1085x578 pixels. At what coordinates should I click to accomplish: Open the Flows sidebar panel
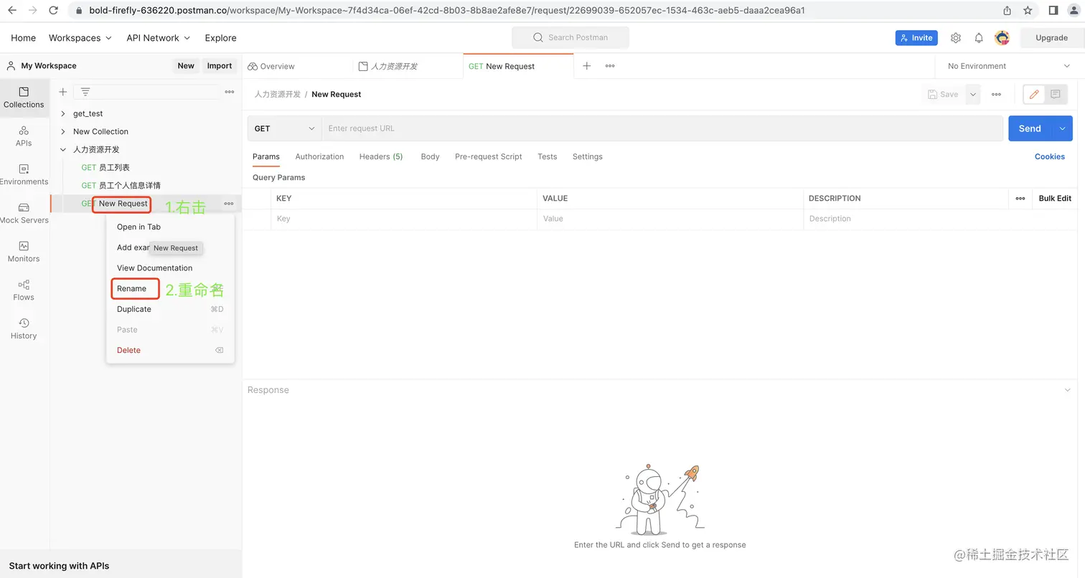pyautogui.click(x=24, y=290)
